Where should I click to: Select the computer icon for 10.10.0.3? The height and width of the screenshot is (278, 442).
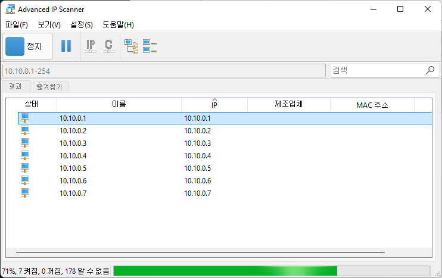25,143
